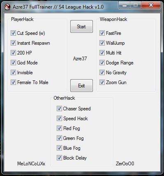Click the Exit button

coord(81,86)
